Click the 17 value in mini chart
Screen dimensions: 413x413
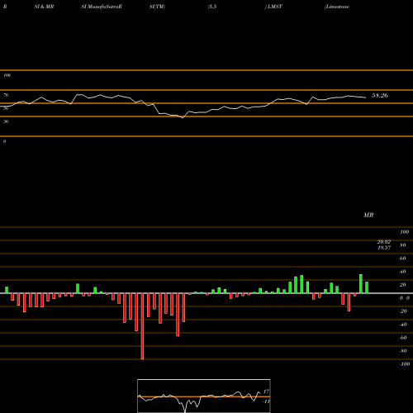tap(266, 392)
